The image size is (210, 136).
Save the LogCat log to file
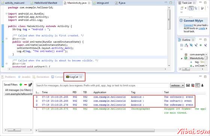coord(188,85)
